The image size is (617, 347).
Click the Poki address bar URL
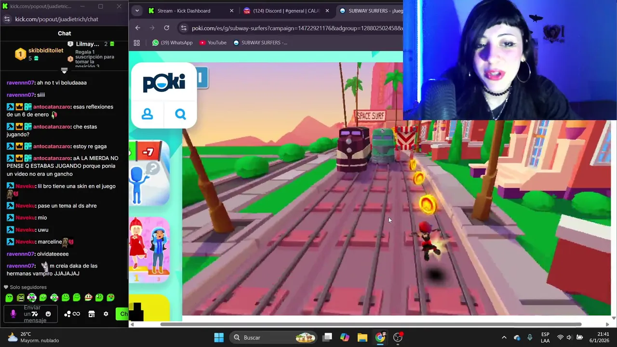tap(297, 28)
